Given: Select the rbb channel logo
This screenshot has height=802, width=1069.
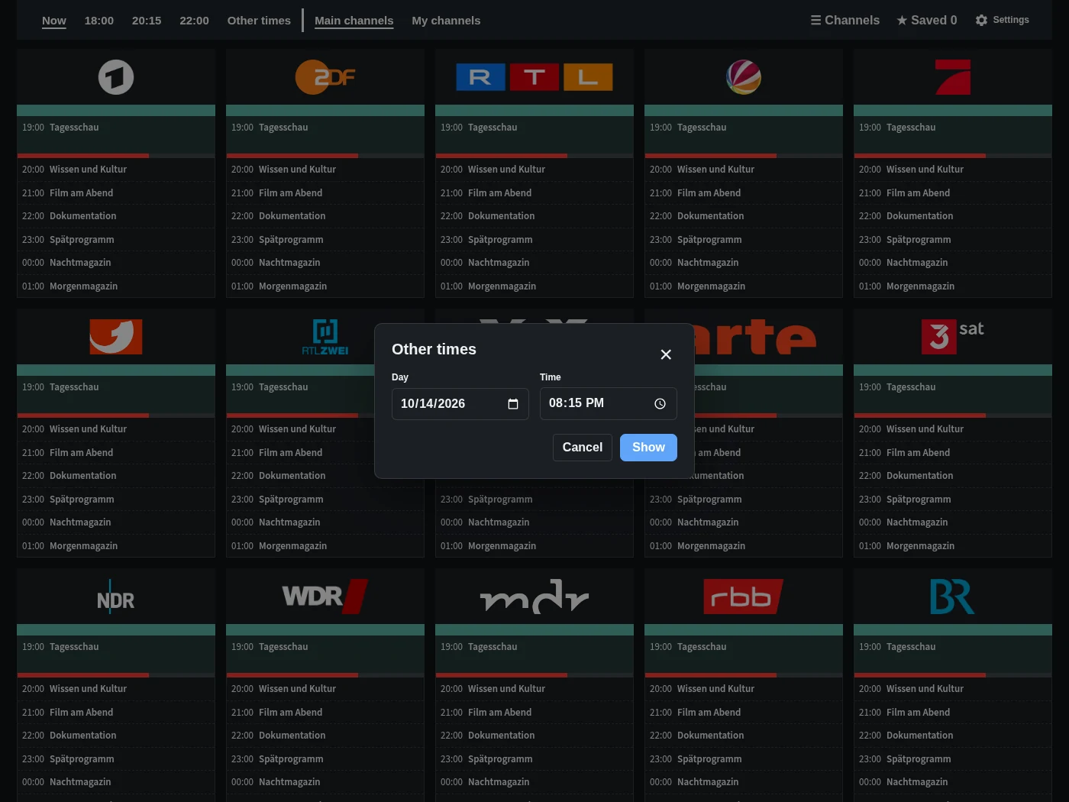Looking at the screenshot, I should [x=744, y=597].
